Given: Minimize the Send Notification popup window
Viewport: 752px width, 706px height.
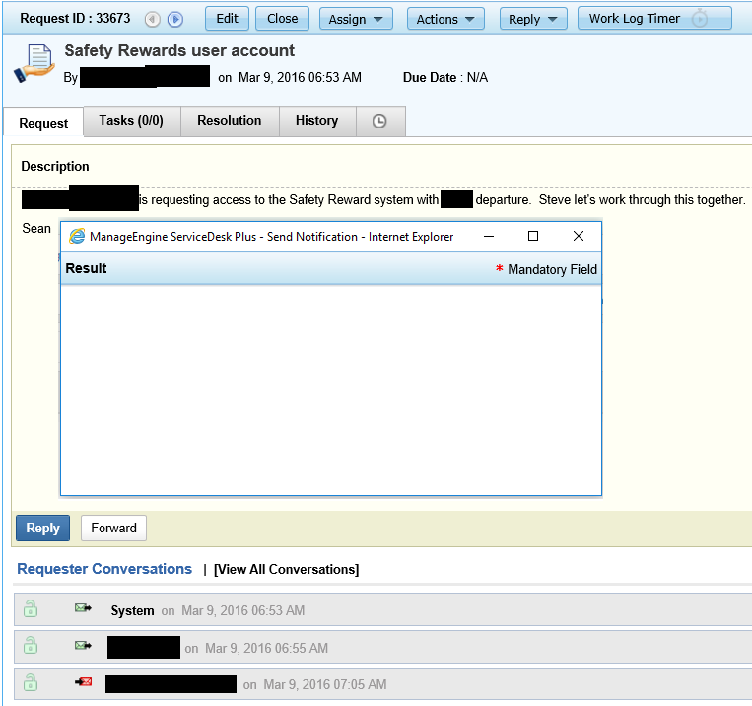Looking at the screenshot, I should pos(489,236).
